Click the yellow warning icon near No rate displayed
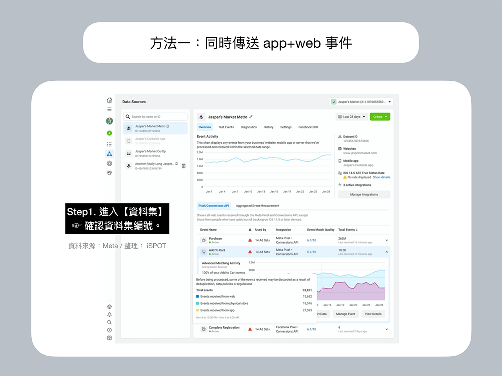Viewport: 502px width, 376px height. coord(345,177)
